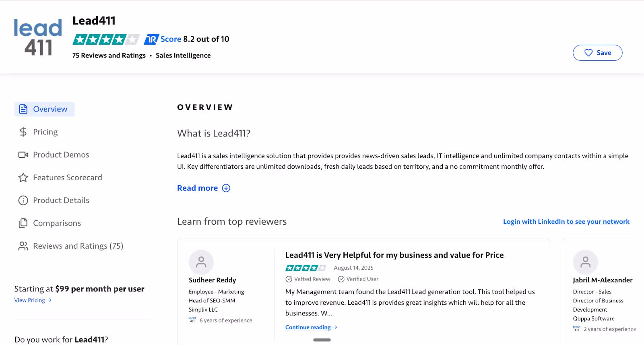Click the carousel progress bar below the review

coord(322,340)
